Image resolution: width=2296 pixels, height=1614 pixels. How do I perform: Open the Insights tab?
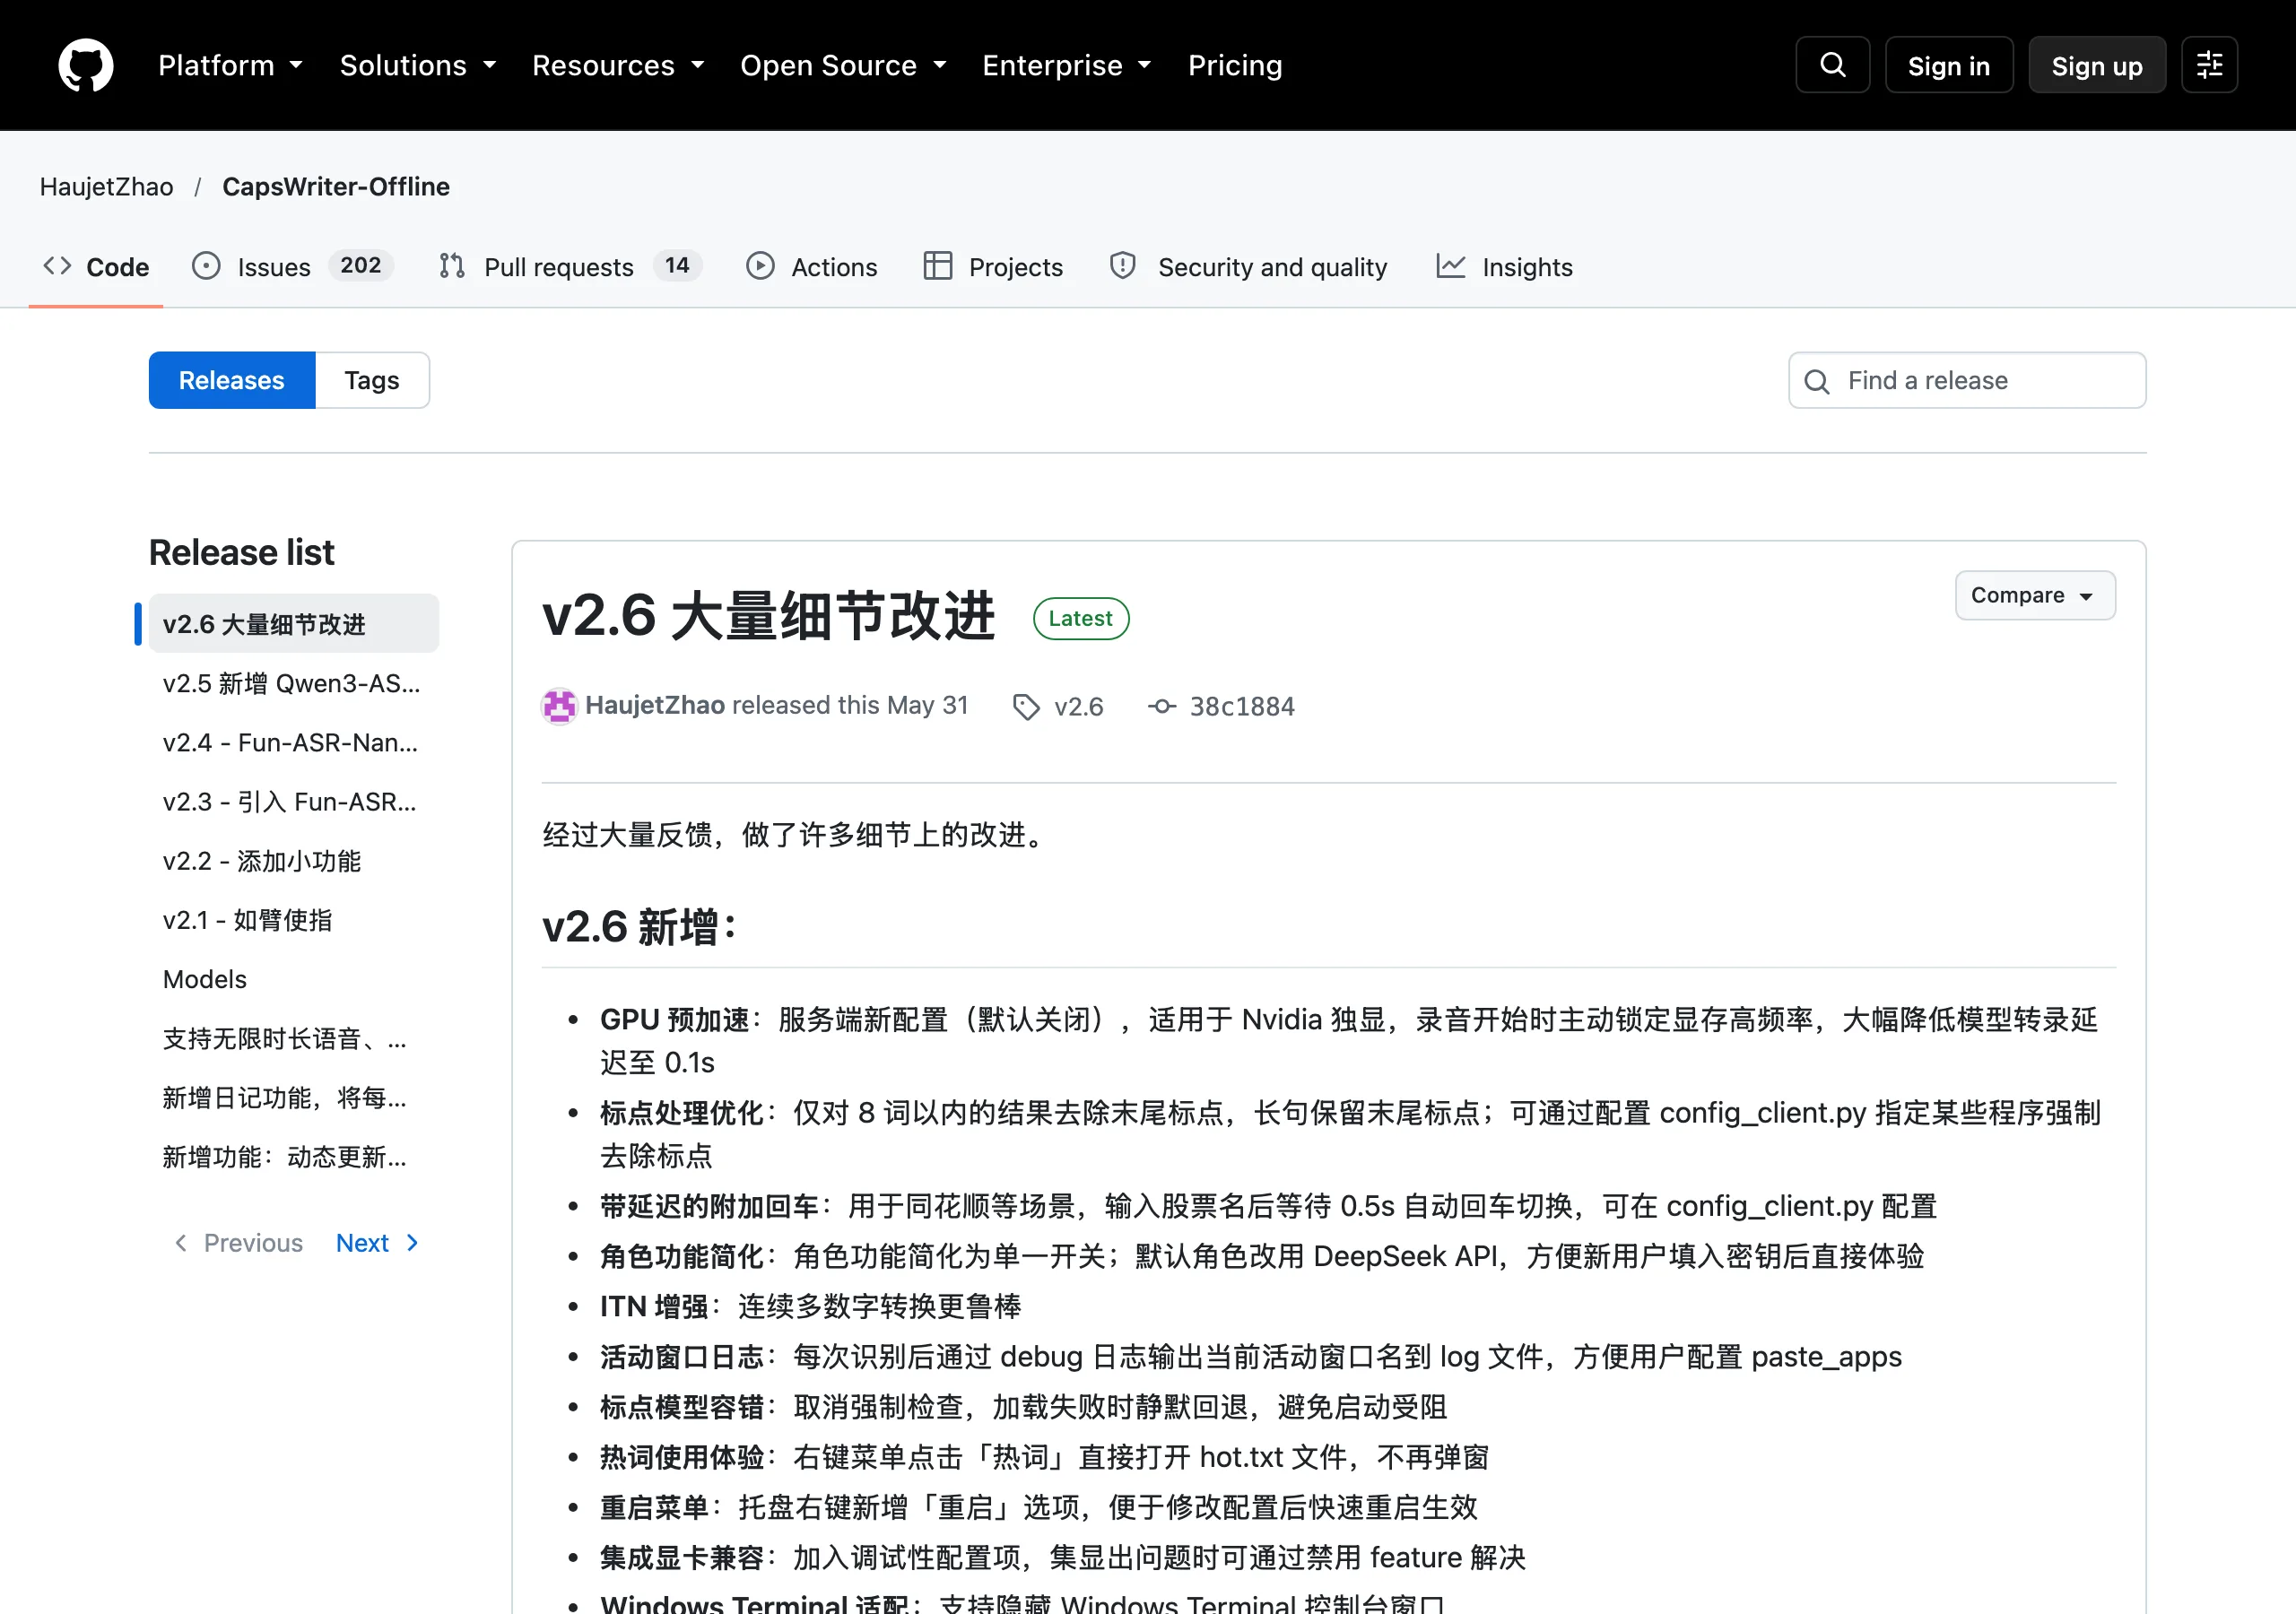[1504, 267]
